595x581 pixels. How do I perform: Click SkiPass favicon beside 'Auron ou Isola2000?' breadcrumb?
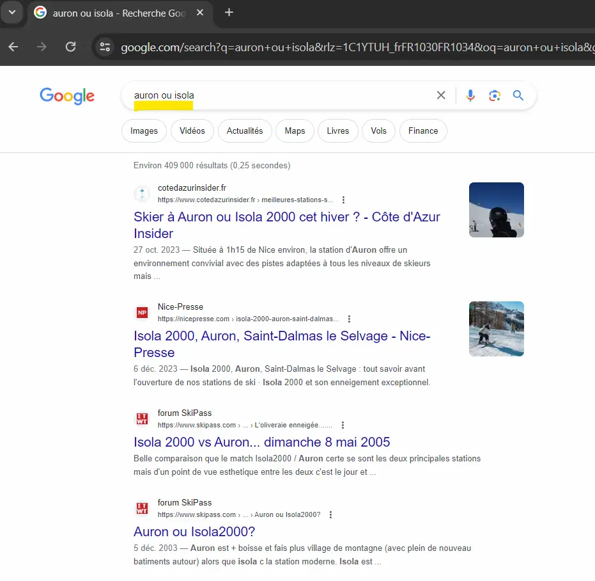143,508
